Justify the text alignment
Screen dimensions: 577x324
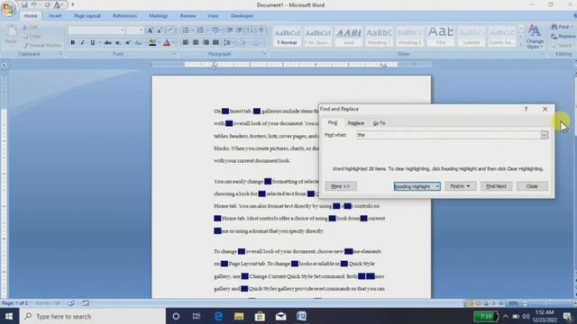point(215,42)
